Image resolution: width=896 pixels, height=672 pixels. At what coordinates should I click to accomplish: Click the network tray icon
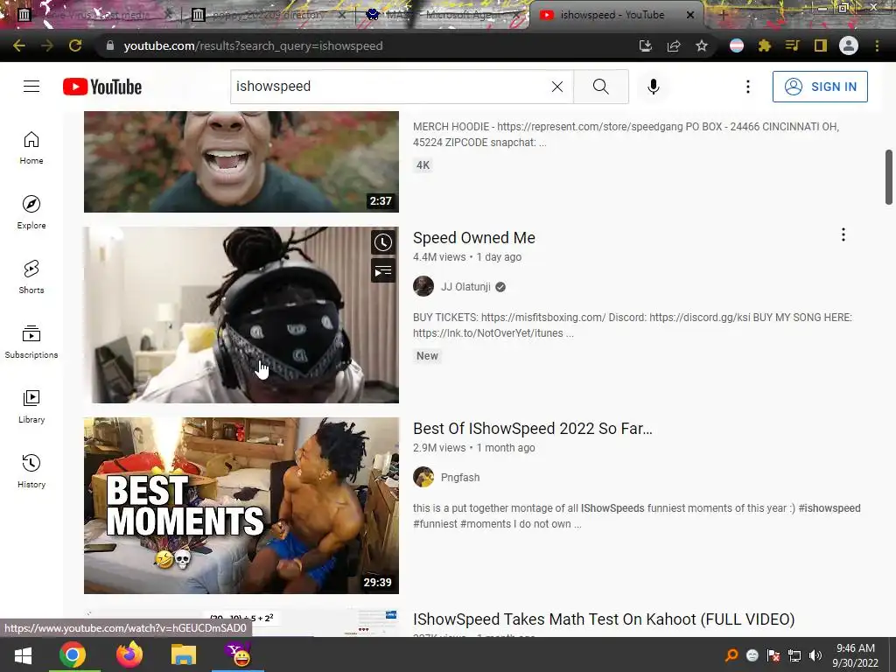click(x=794, y=655)
